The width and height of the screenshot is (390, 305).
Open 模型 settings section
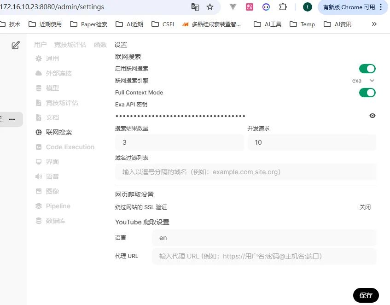(47, 88)
